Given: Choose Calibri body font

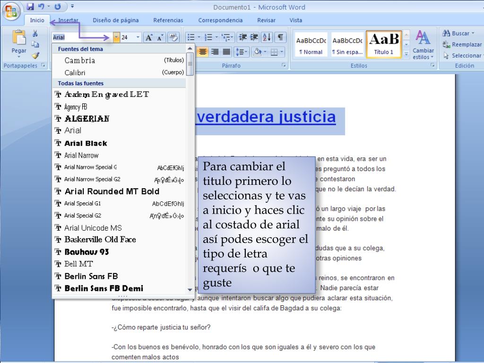Looking at the screenshot, I should [119, 72].
